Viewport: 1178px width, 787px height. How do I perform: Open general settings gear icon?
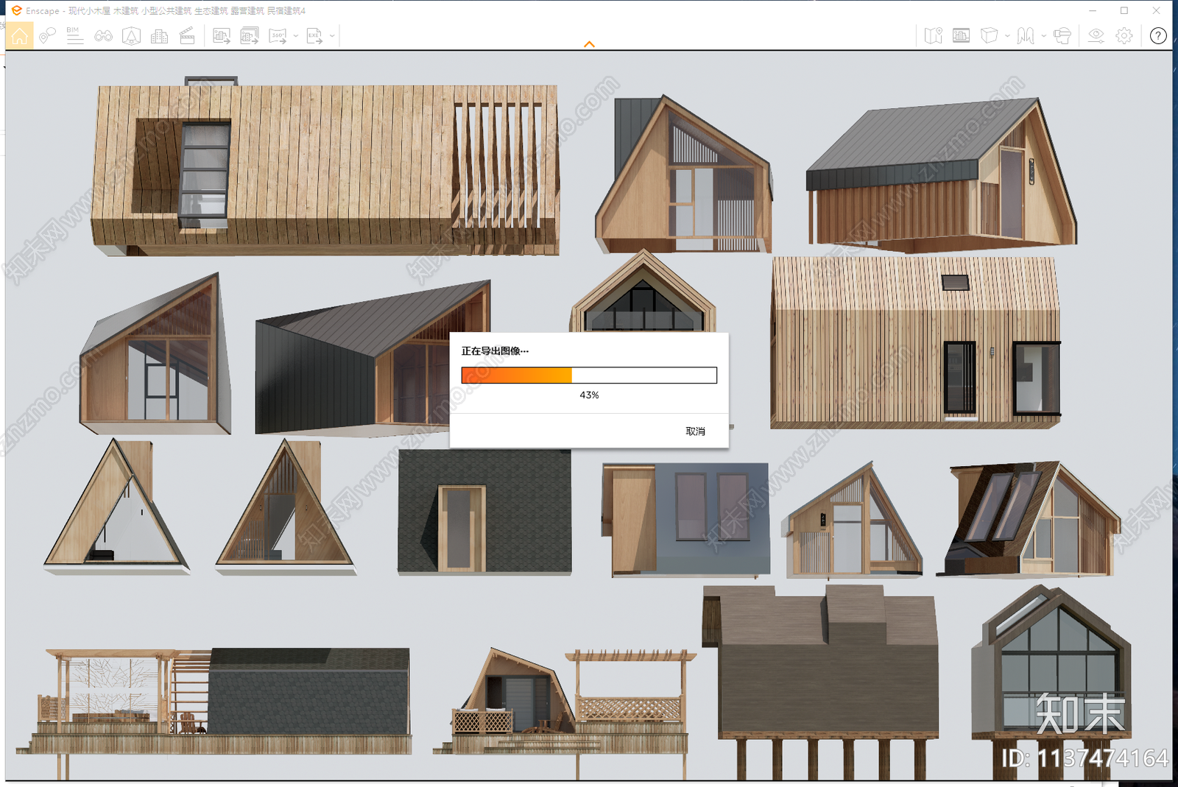click(1124, 35)
